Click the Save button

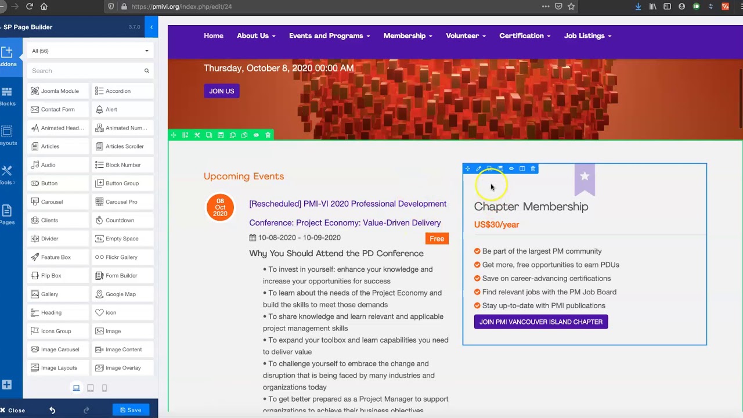click(x=131, y=410)
